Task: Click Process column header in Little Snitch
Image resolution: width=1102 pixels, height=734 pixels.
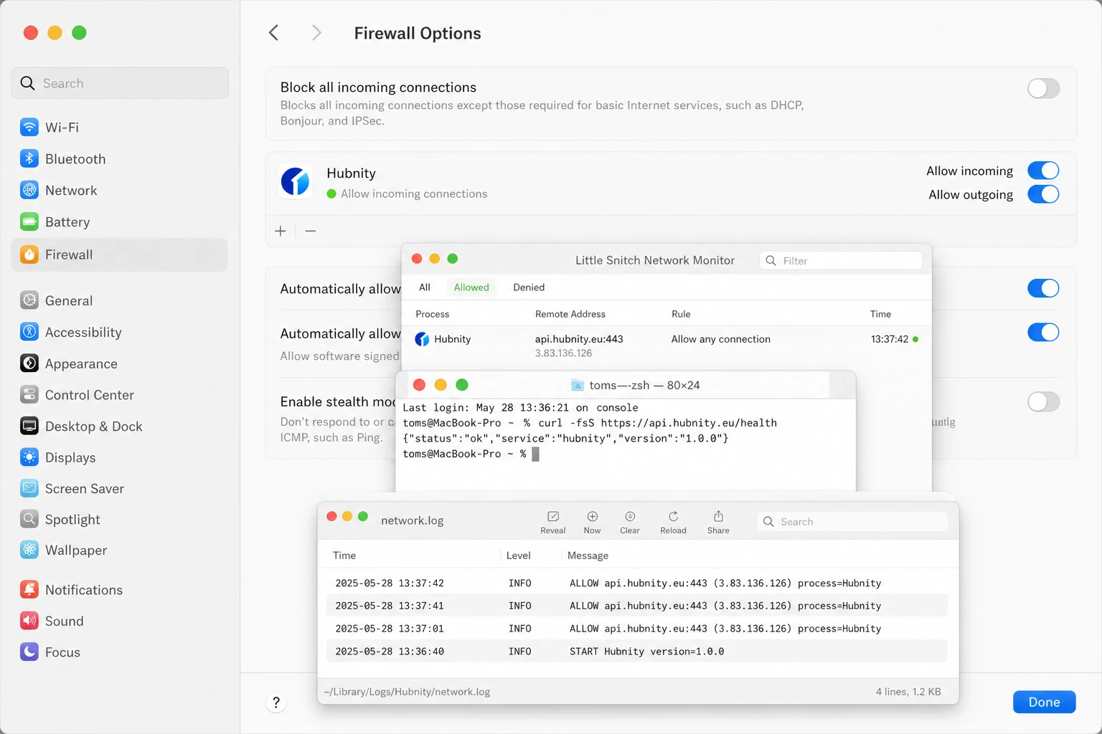Action: pyautogui.click(x=433, y=314)
